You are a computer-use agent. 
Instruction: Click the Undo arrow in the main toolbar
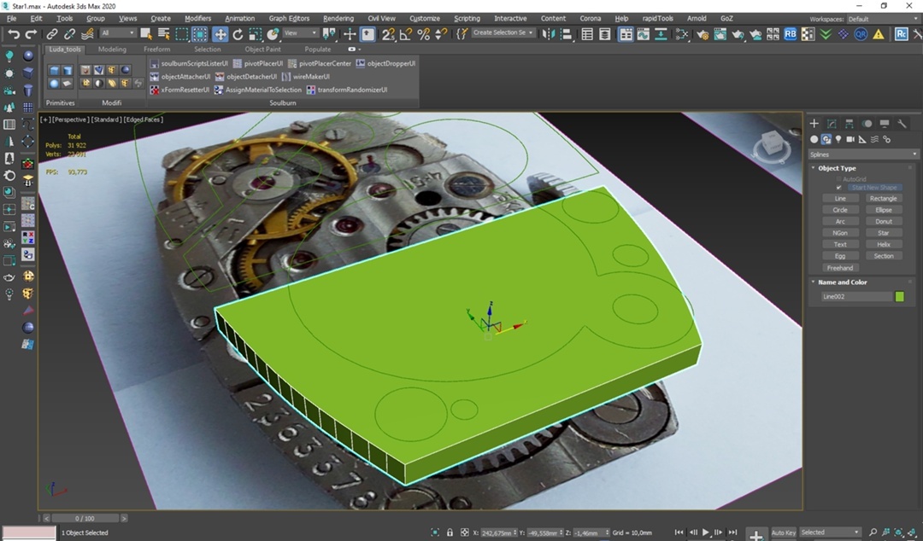click(x=14, y=34)
